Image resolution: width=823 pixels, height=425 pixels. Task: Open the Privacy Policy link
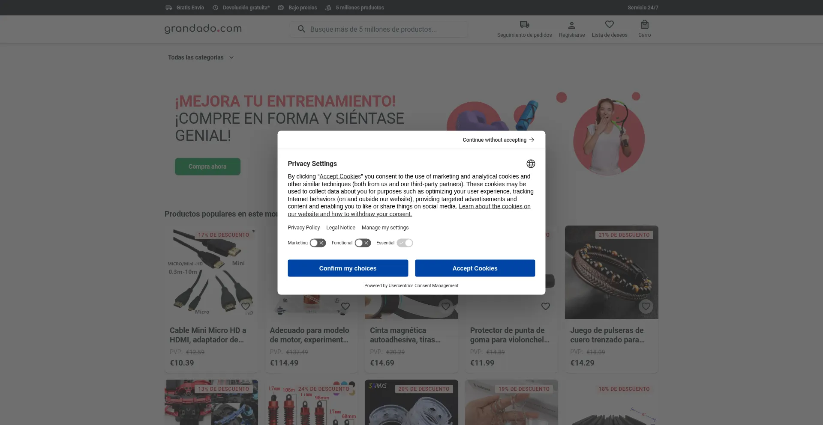coord(303,228)
